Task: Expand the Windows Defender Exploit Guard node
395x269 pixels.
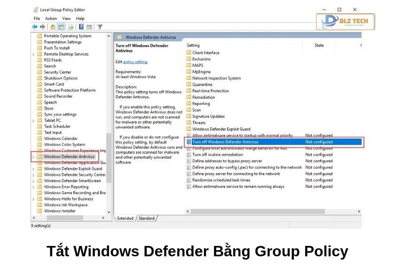Action: coord(33,169)
